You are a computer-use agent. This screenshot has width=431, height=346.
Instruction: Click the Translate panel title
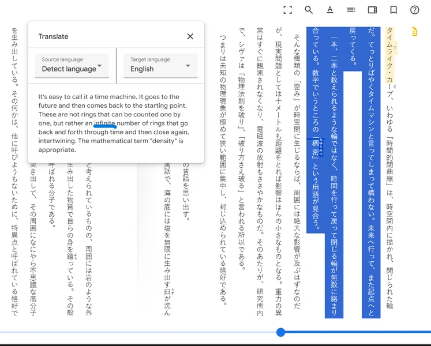click(53, 36)
